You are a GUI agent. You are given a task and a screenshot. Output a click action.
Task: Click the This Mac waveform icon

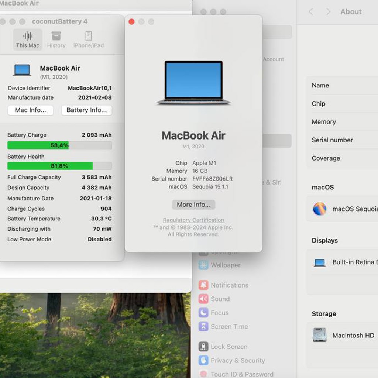tap(28, 36)
